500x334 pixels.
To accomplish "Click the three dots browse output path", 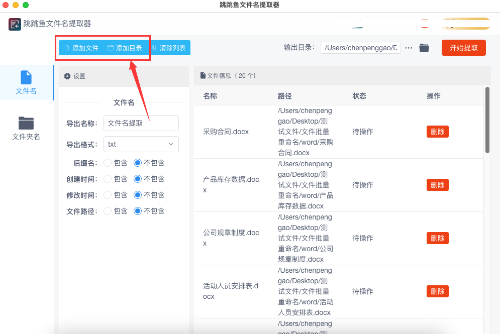I will (409, 48).
